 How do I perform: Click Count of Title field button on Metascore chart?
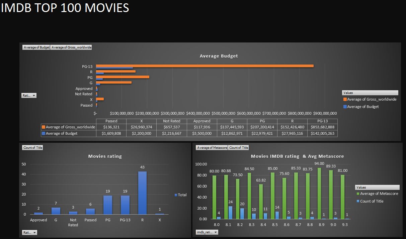[x=238, y=147]
